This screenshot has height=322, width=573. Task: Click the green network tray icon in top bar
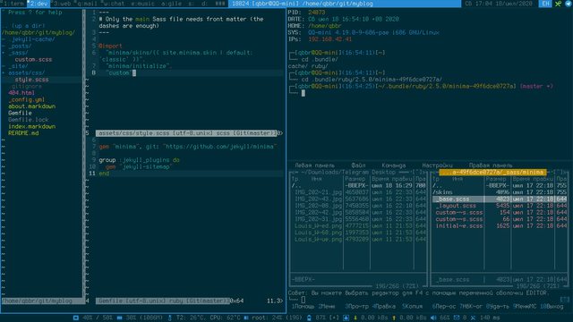(558, 4)
